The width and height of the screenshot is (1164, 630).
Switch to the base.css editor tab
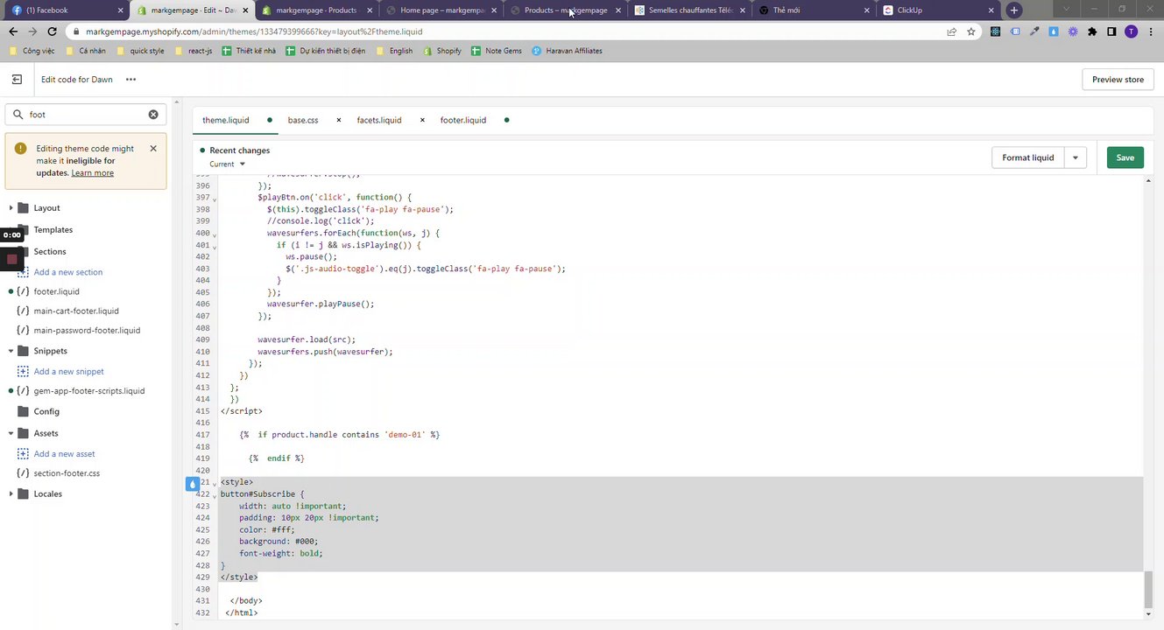pos(303,120)
